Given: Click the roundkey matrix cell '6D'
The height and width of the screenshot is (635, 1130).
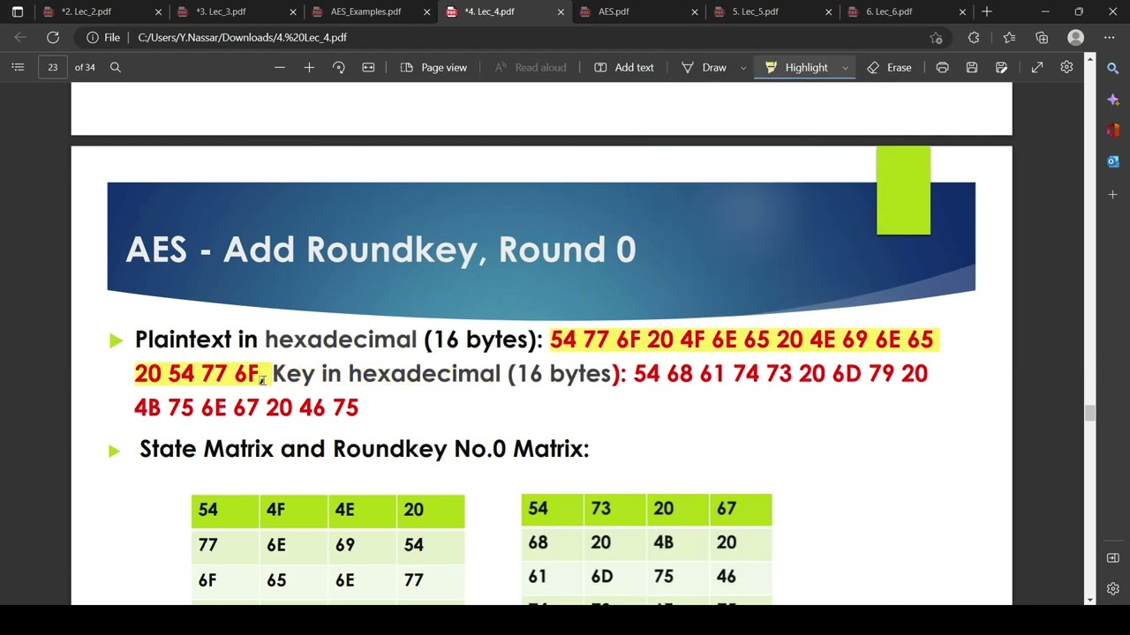Looking at the screenshot, I should click(601, 577).
